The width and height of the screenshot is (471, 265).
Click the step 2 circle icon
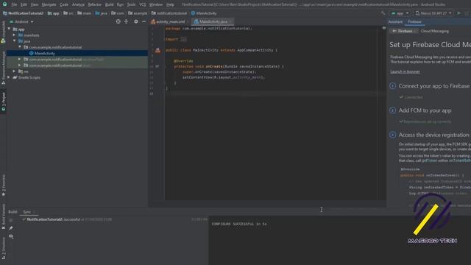click(x=392, y=110)
